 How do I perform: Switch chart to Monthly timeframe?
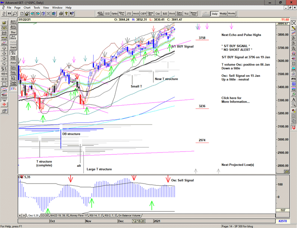232,14
